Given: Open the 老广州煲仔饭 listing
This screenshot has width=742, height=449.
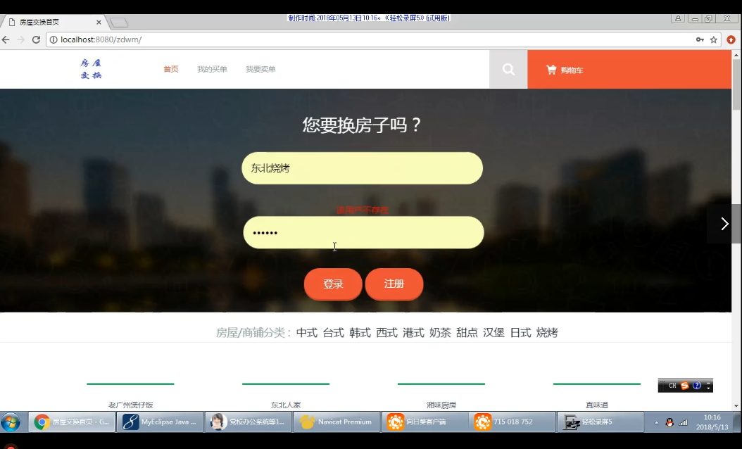Looking at the screenshot, I should [x=131, y=405].
